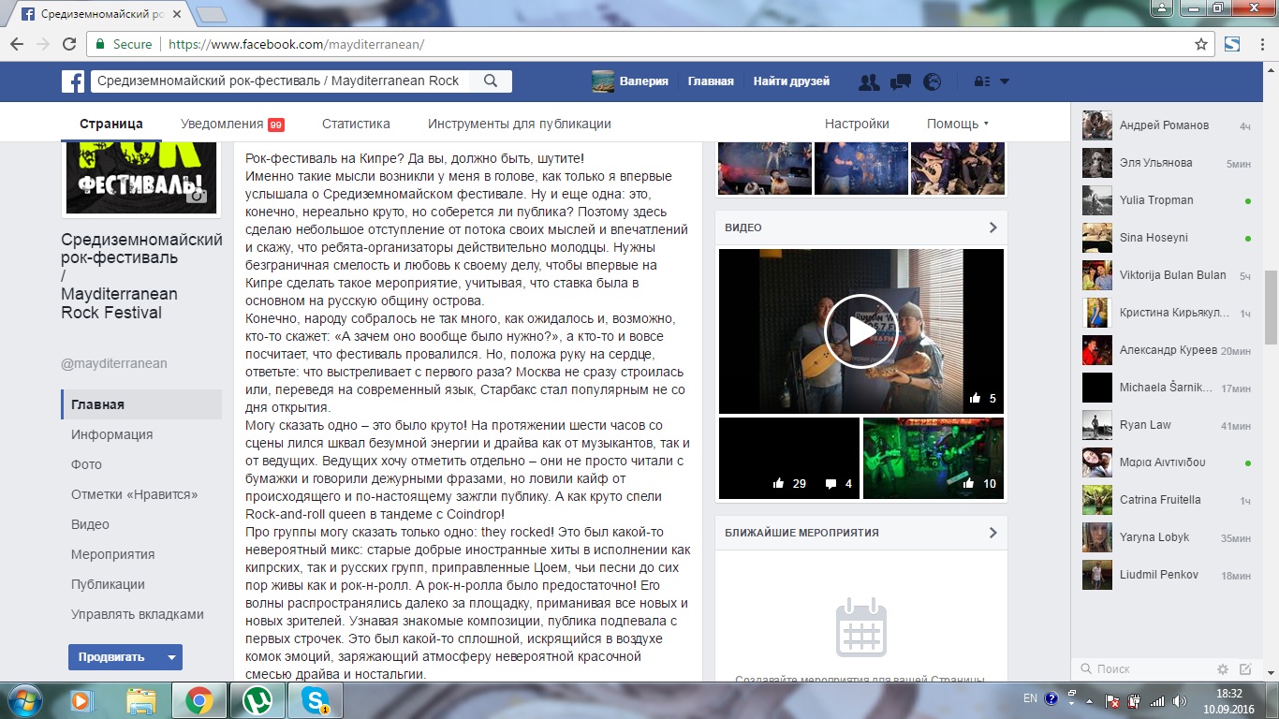
Task: Open chat settings gear icon
Action: [1222, 669]
